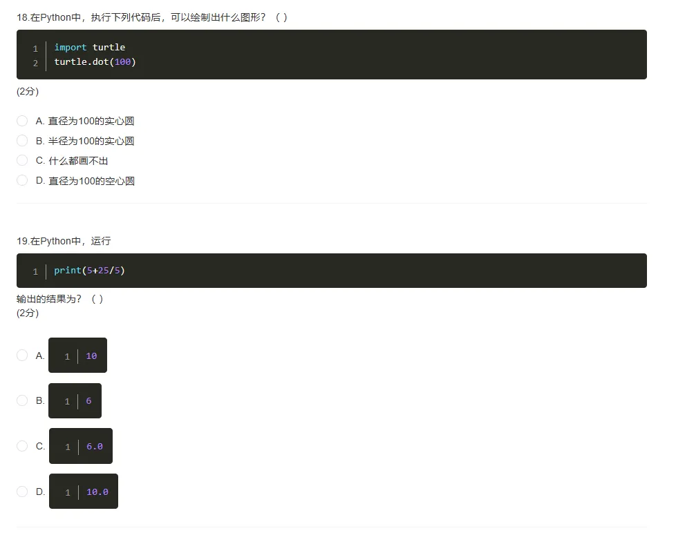Click the answer code block showing 10

(77, 356)
